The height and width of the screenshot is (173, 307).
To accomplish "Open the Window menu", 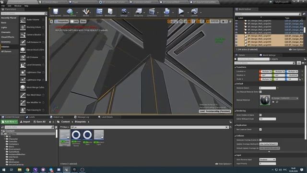I will pyautogui.click(x=18, y=6).
